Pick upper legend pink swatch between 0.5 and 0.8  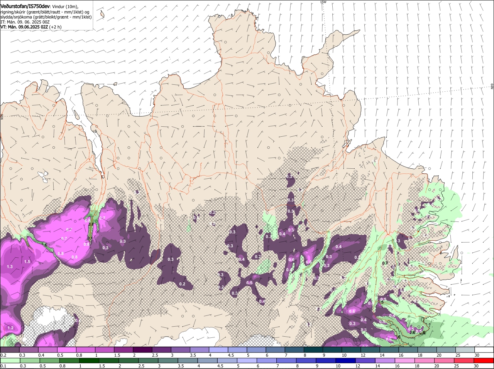pyautogui.click(x=67, y=350)
